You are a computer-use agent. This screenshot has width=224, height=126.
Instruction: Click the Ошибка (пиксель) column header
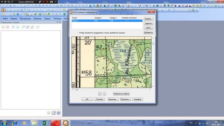pos(129,18)
